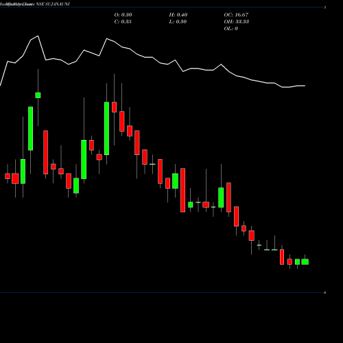Screen dimensions: 343x343
Task: Click the last green candle at far right
Action: click(305, 261)
